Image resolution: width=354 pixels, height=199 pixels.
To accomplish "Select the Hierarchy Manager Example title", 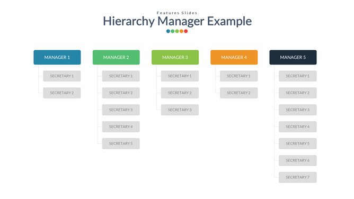I will click(177, 21).
